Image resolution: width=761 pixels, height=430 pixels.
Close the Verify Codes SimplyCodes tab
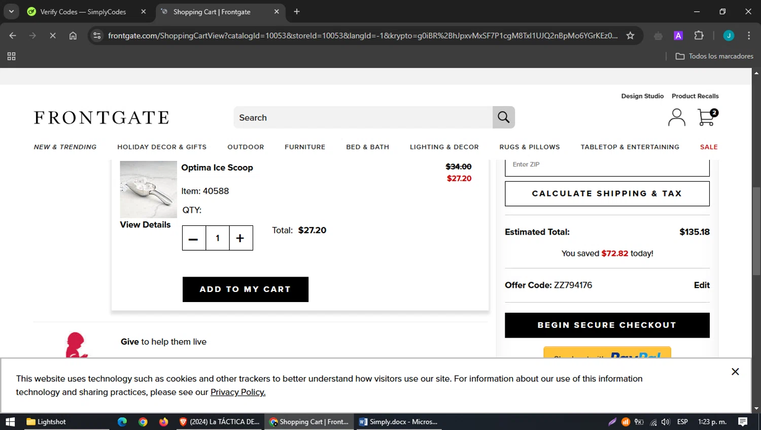[x=144, y=12]
